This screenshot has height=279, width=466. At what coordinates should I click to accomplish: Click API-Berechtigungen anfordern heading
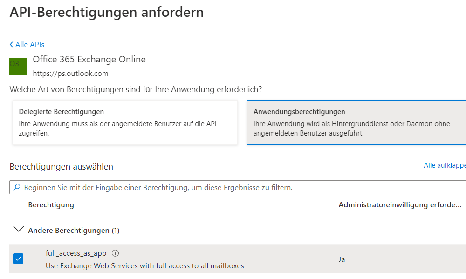(107, 13)
